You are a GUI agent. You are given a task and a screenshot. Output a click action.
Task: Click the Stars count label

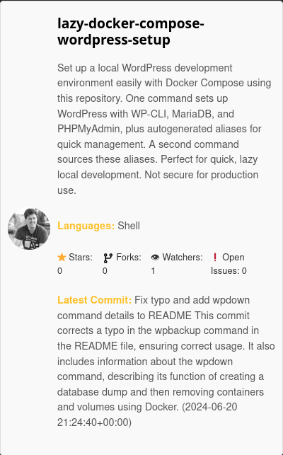point(81,257)
